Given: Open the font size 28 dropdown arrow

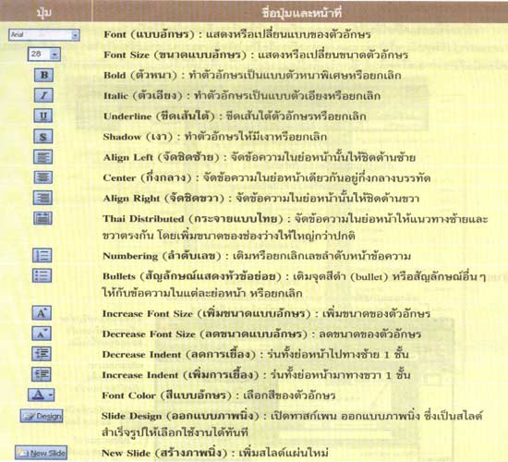Looking at the screenshot, I should (x=54, y=55).
